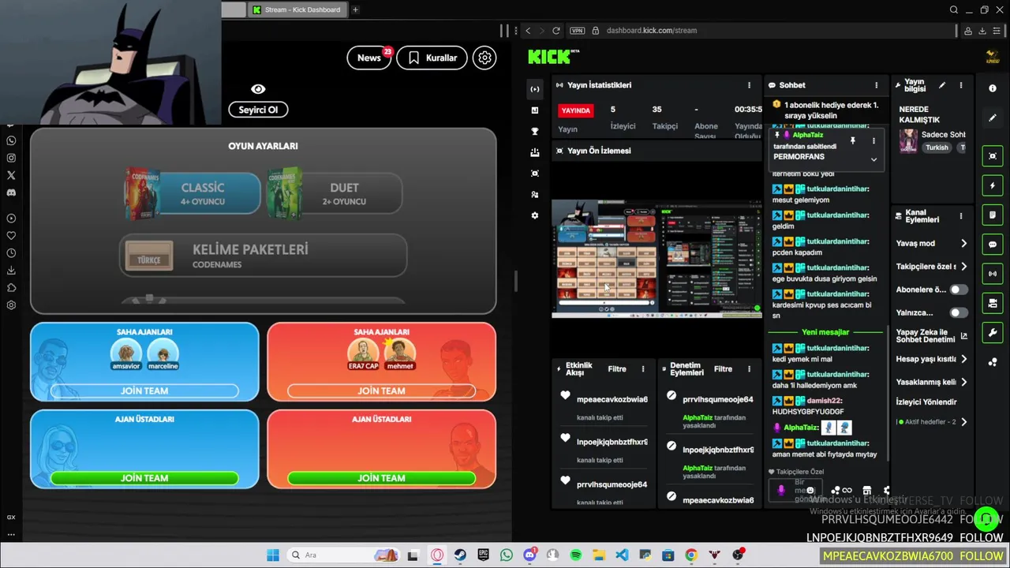Click the lightning bolt widget button

[993, 185]
